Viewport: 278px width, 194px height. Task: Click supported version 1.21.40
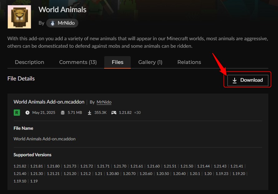20,174
